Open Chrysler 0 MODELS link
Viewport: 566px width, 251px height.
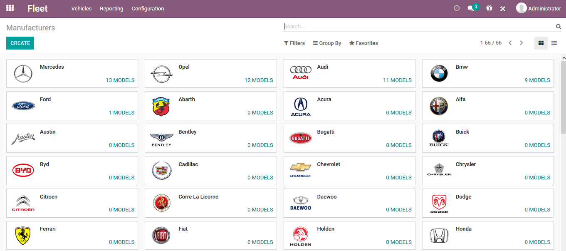point(538,178)
